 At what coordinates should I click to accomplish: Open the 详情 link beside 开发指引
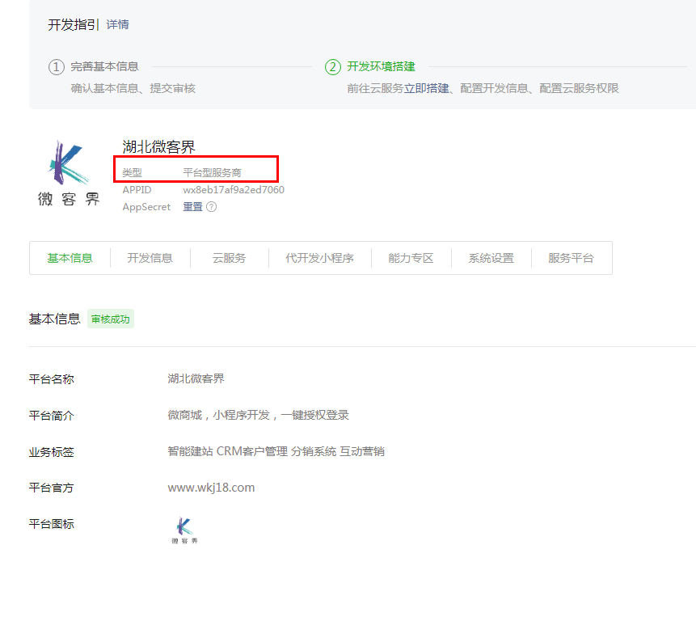[x=118, y=24]
